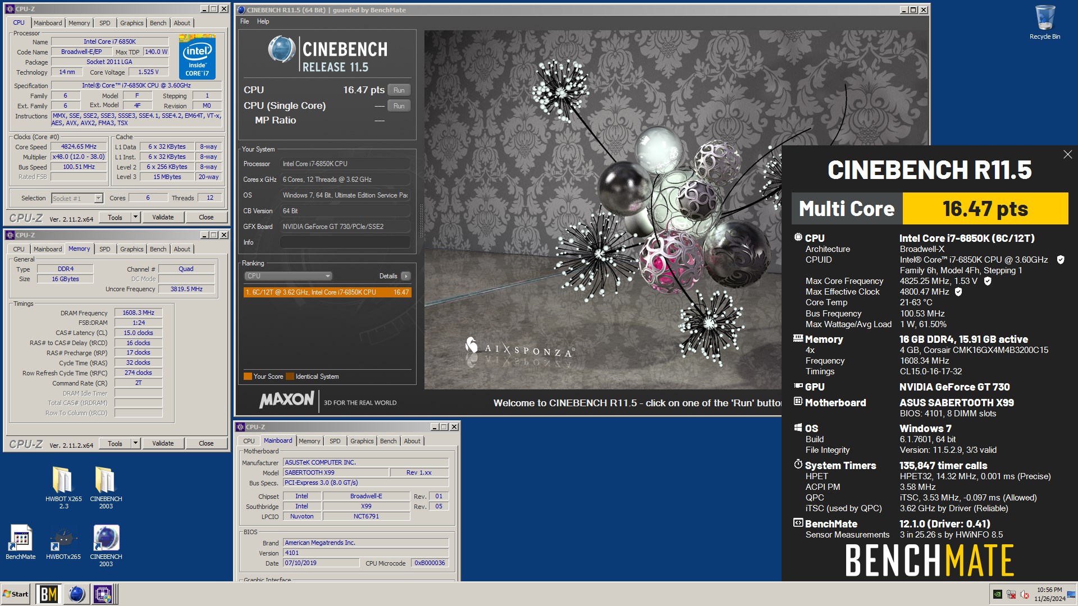This screenshot has height=606, width=1078.
Task: Click Validate in top CPU-Z window
Action: [163, 217]
